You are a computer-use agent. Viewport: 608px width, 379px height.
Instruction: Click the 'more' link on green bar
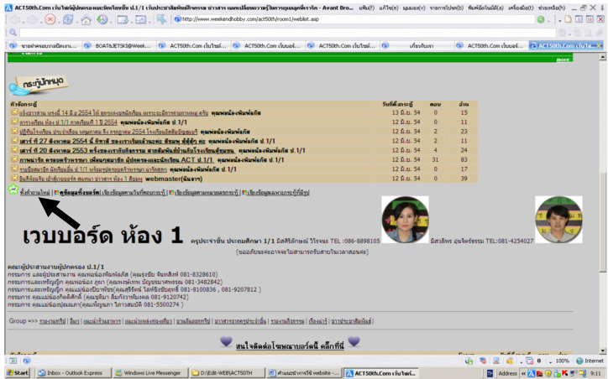coord(563,60)
